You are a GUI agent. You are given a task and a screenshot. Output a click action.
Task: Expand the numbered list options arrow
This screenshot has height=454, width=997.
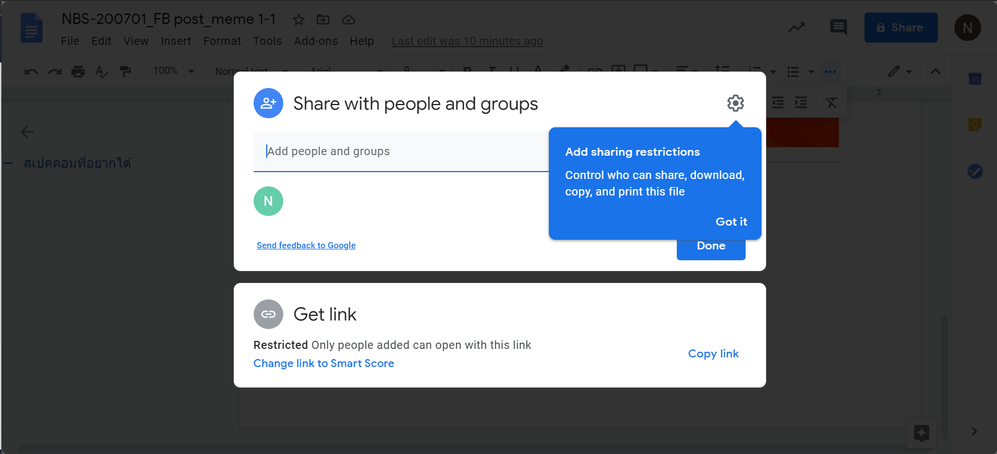pyautogui.click(x=772, y=72)
